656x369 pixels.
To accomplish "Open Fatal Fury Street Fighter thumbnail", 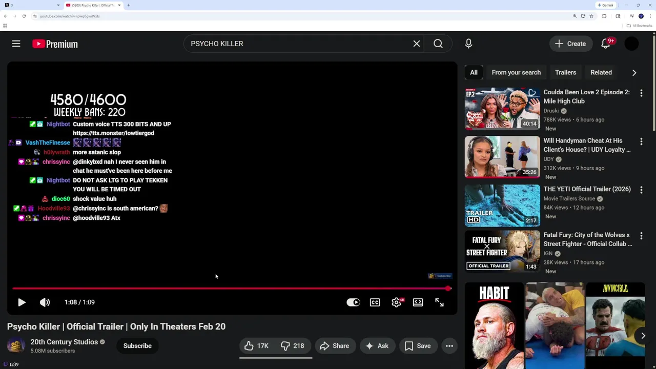I will coord(502,251).
